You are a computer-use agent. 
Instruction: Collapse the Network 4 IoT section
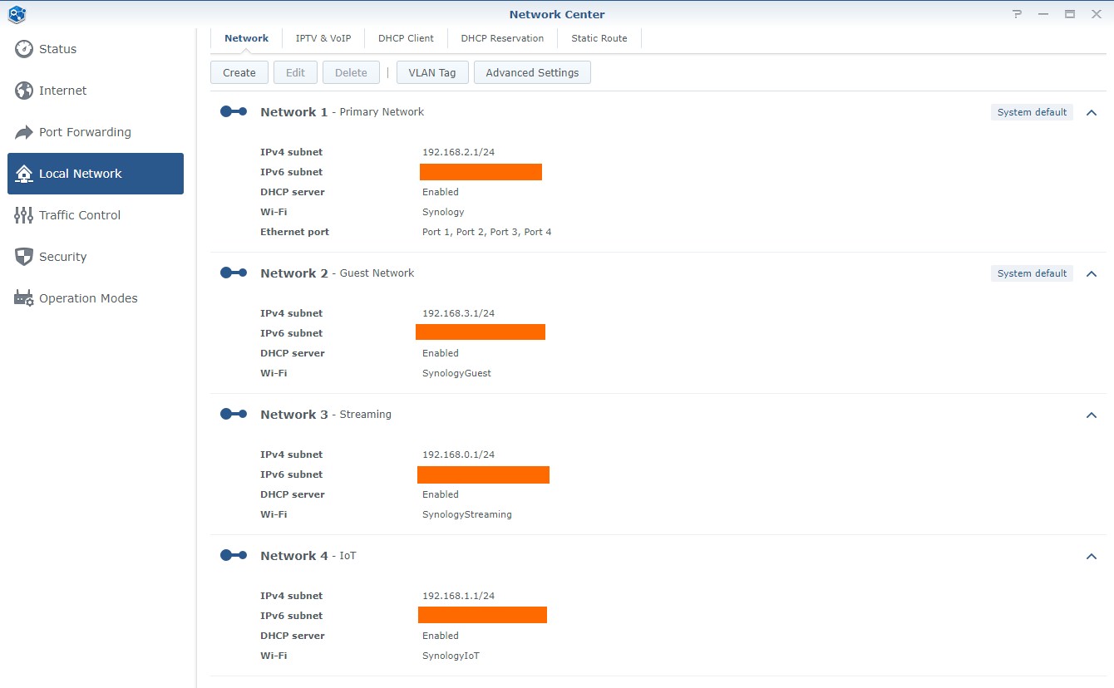[x=1092, y=556]
